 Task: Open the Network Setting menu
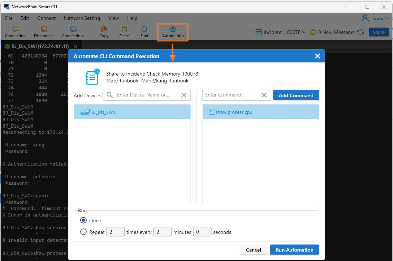coord(82,18)
